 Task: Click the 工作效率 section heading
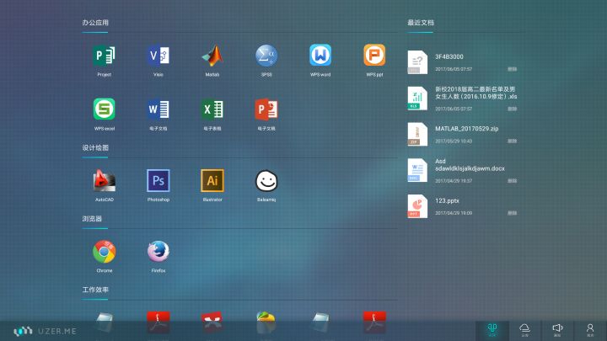coord(95,290)
